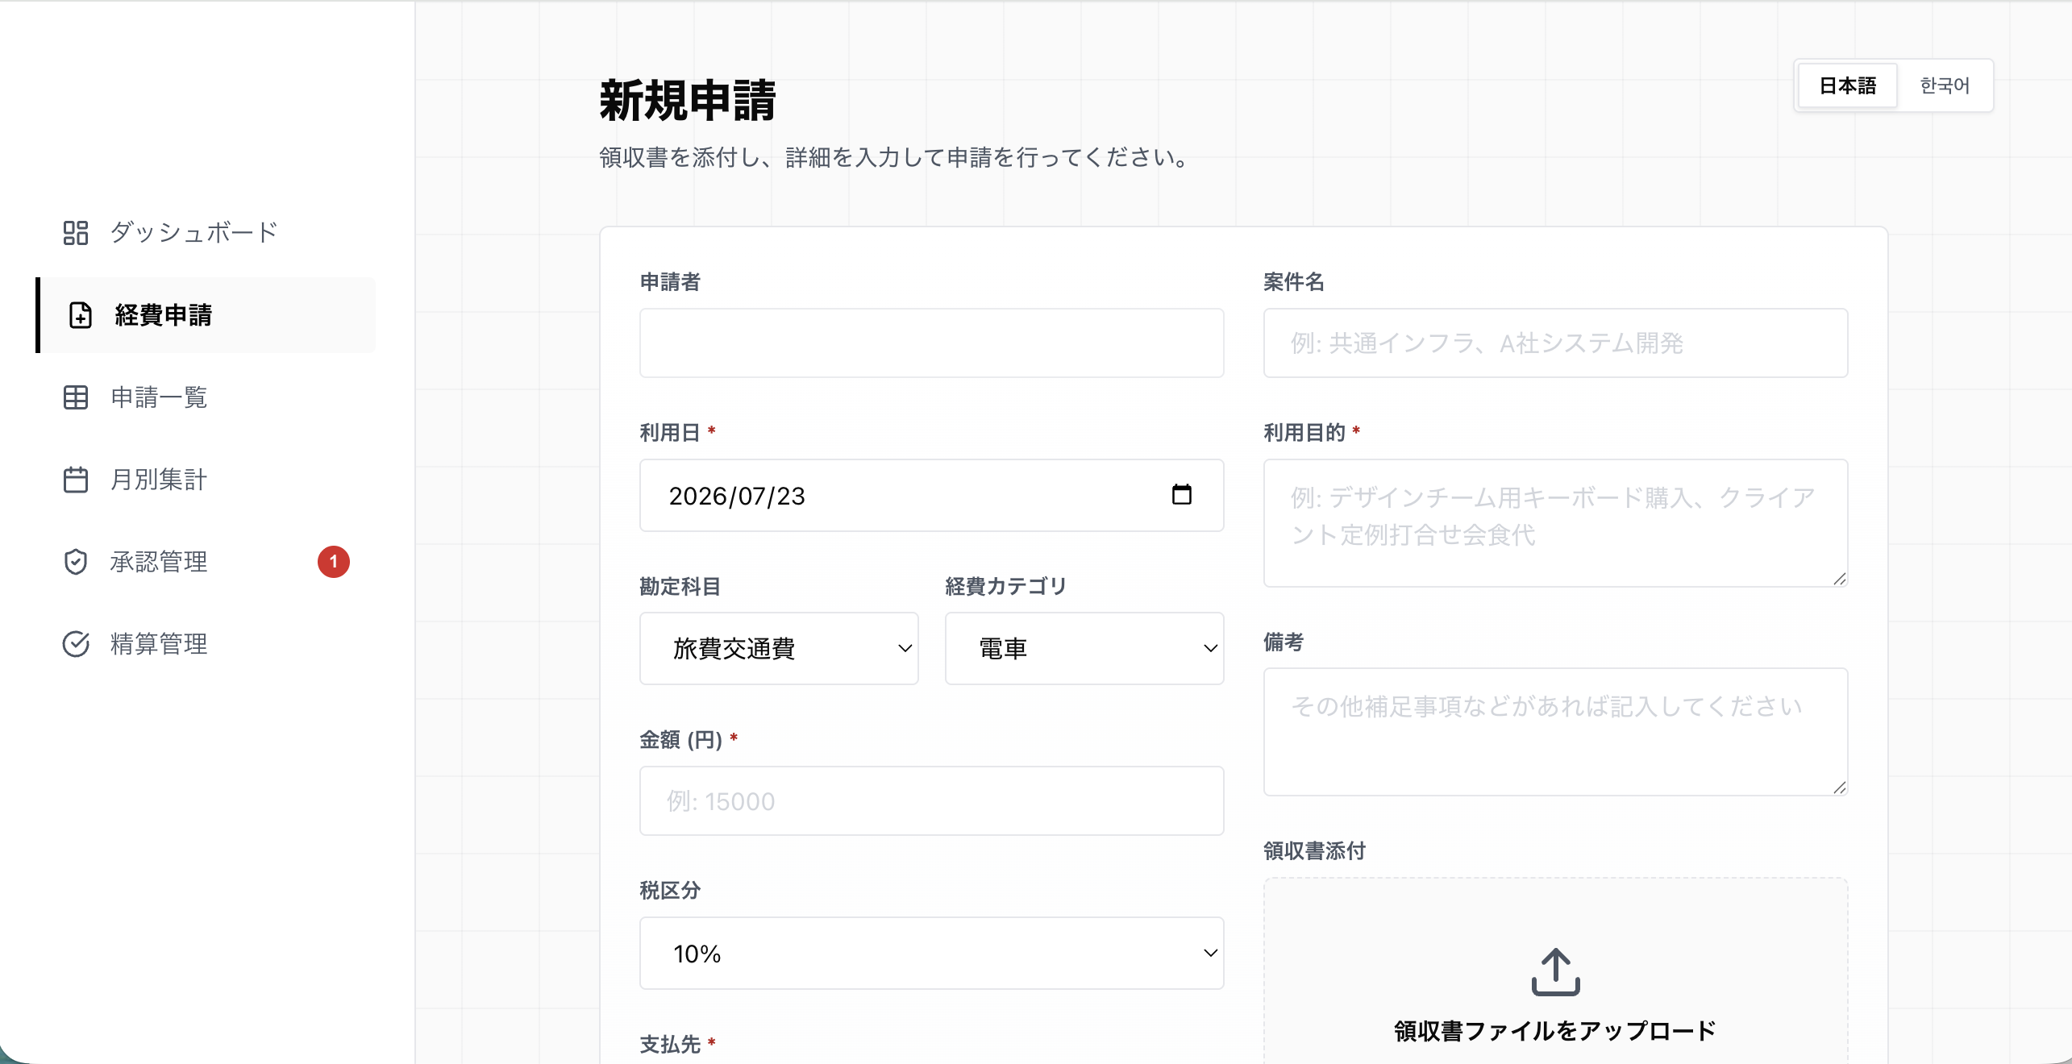The width and height of the screenshot is (2072, 1064).
Task: Click the 申請一覧 table icon
Action: point(76,397)
